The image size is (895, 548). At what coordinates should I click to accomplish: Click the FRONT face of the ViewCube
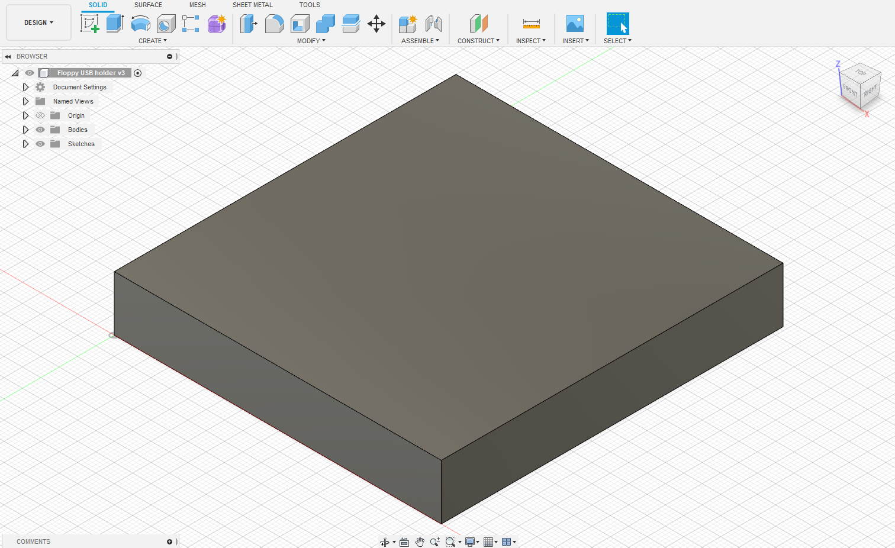point(850,91)
